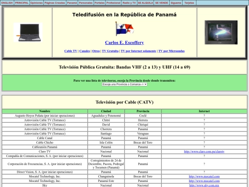The width and height of the screenshot is (249, 187).
Task: Click the Internet column header
Action: point(204,111)
